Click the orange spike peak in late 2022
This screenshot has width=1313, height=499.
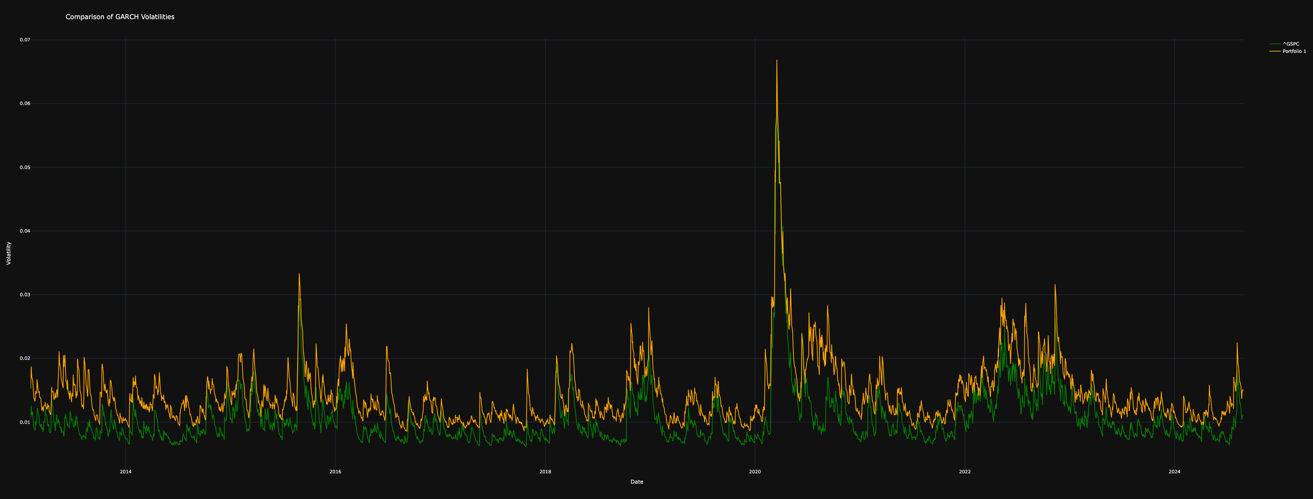click(1055, 285)
